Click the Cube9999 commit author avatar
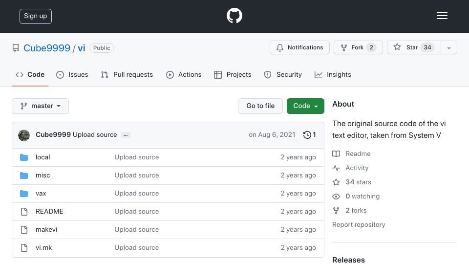This screenshot has width=469, height=264. 24,135
